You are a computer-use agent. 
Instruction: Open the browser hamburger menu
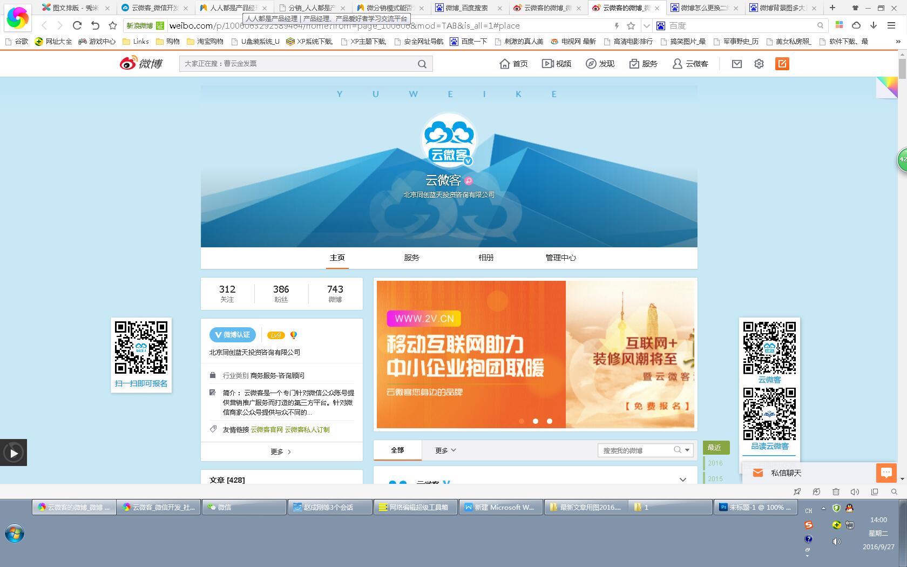point(891,25)
